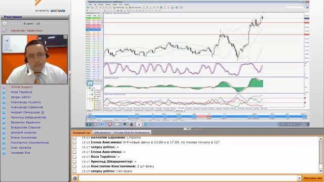The image size is (324, 182).
Task: Click user icon beside Александр Савенков
Action: tap(4, 107)
